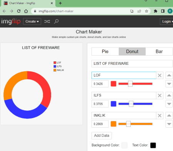Go back using browser back arrow

[4, 11]
